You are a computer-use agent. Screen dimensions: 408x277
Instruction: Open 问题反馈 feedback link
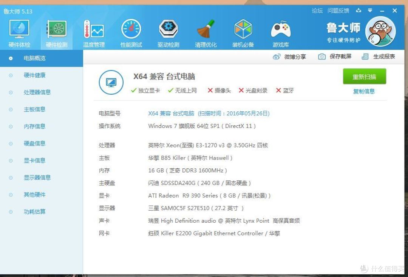[338, 11]
